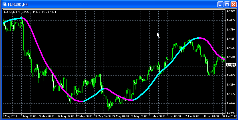Click the EURUSD chart window icon
The width and height of the screenshot is (238, 120).
click(x=5, y=4)
